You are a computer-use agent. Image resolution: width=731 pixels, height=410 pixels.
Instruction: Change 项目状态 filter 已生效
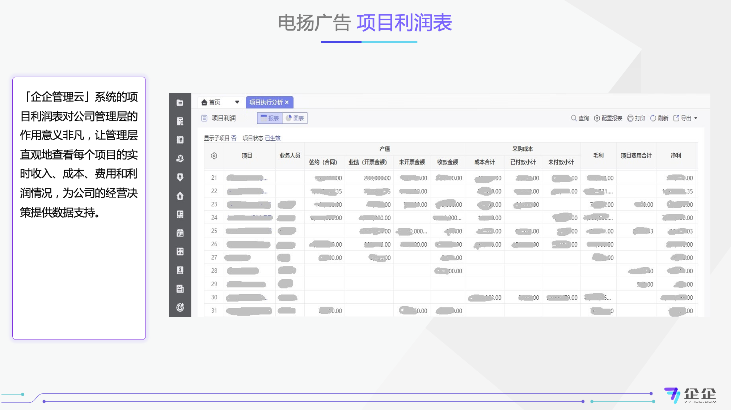click(272, 138)
